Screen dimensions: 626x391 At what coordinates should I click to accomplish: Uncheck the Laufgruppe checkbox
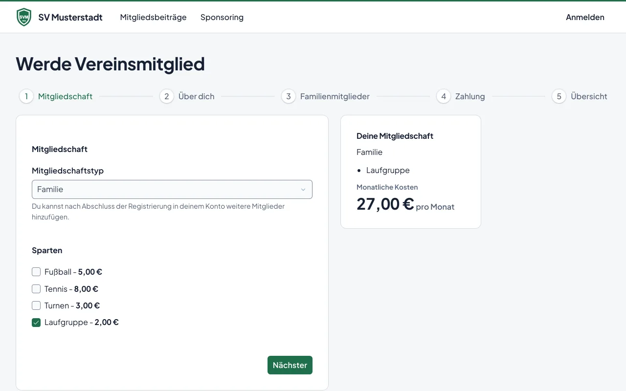point(36,323)
